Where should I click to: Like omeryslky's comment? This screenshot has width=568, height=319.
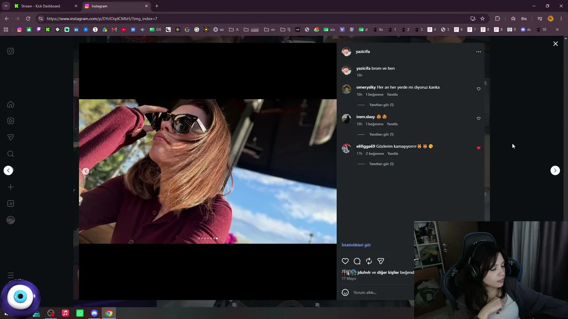click(478, 89)
